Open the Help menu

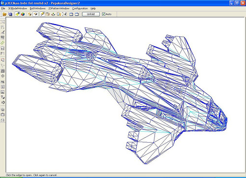(93, 8)
